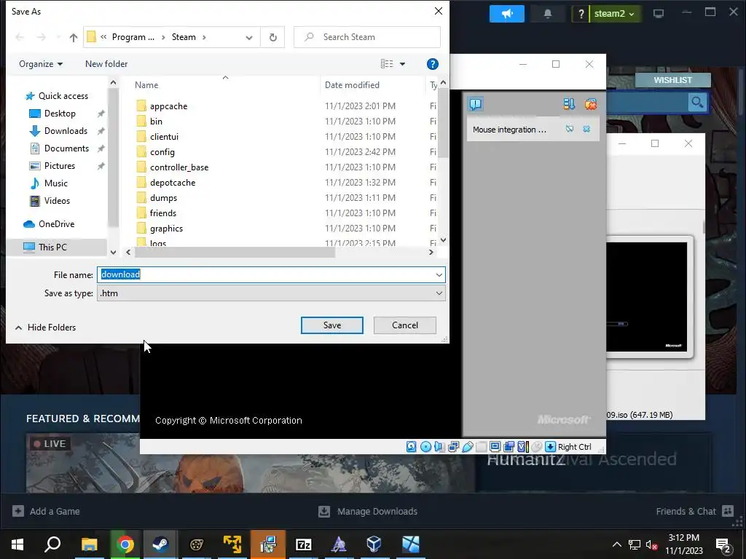Toggle the VirtualBox notification center speech bubble

point(475,104)
